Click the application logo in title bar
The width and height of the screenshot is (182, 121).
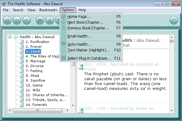click(4, 4)
